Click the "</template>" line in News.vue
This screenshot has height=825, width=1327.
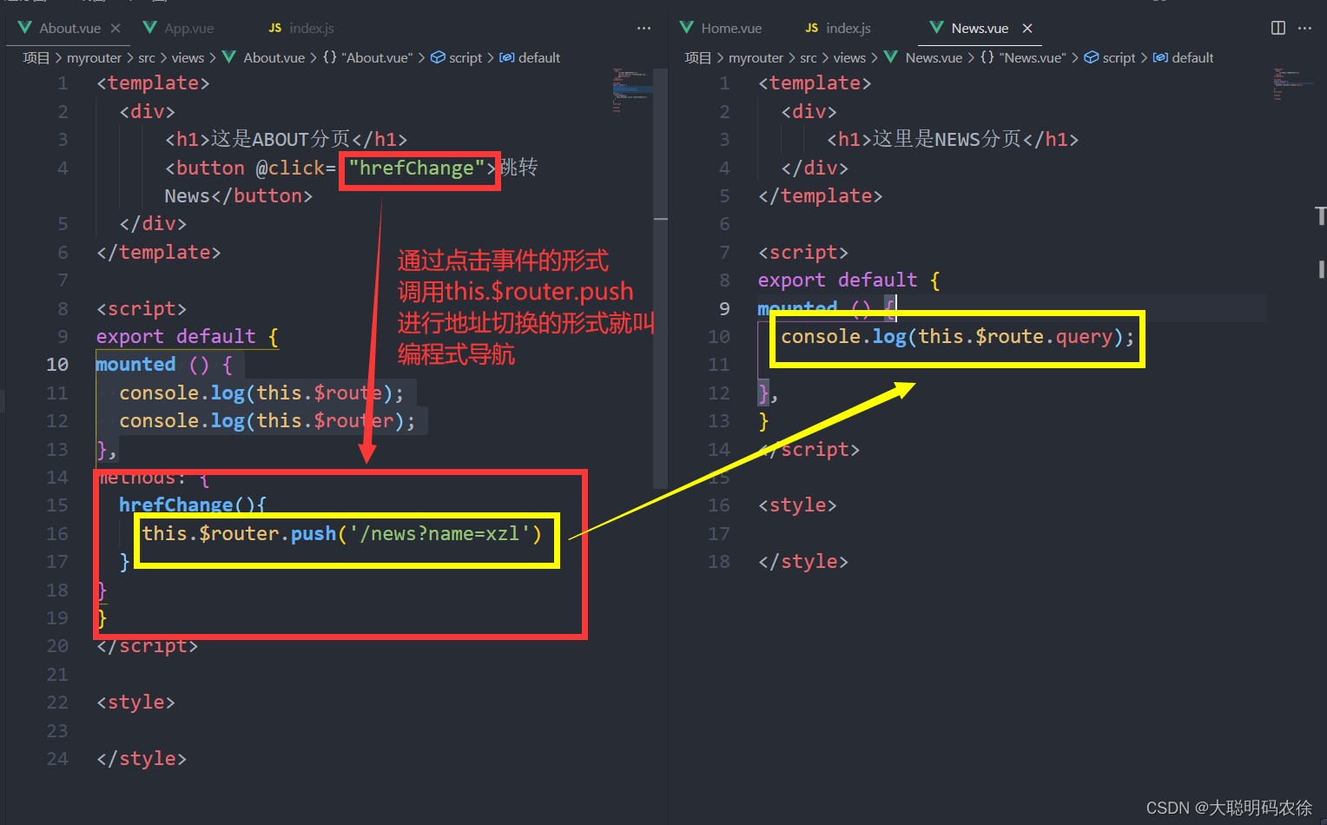click(821, 196)
